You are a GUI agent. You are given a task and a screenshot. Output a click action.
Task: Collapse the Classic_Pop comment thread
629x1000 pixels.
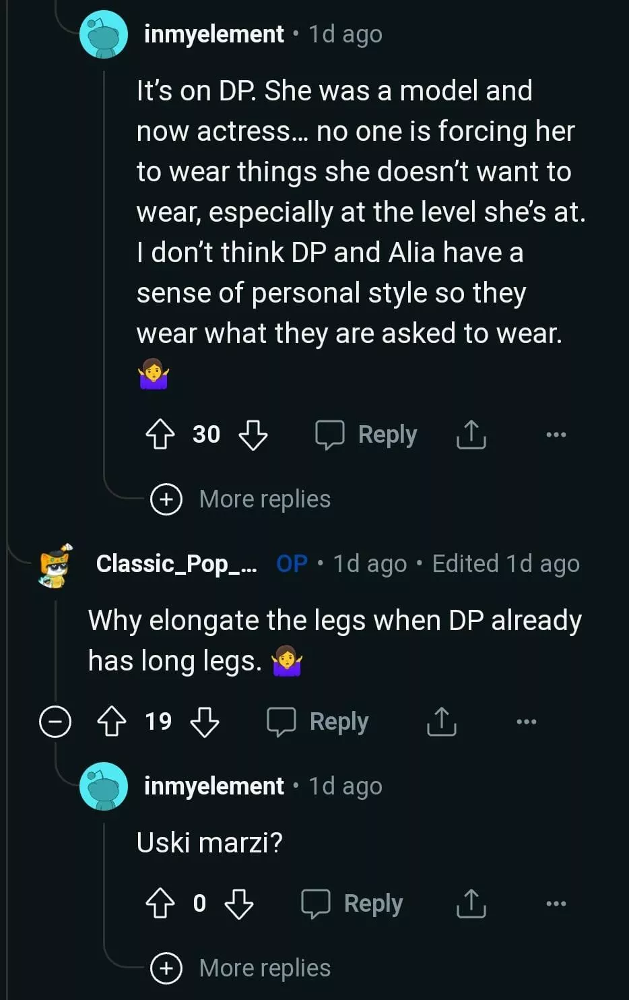pyautogui.click(x=55, y=722)
